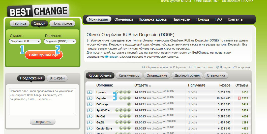The image size is (267, 134).
Task: Switch to the Оповещение tab
Action: (x=157, y=75)
